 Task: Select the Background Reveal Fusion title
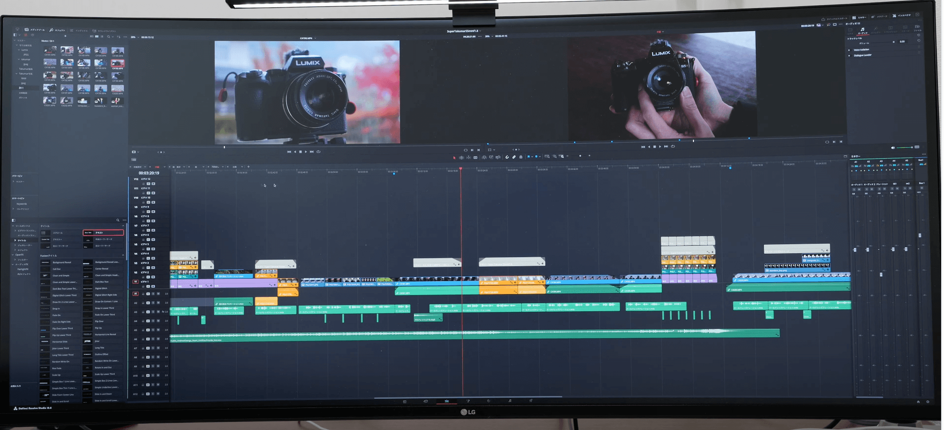pos(61,262)
